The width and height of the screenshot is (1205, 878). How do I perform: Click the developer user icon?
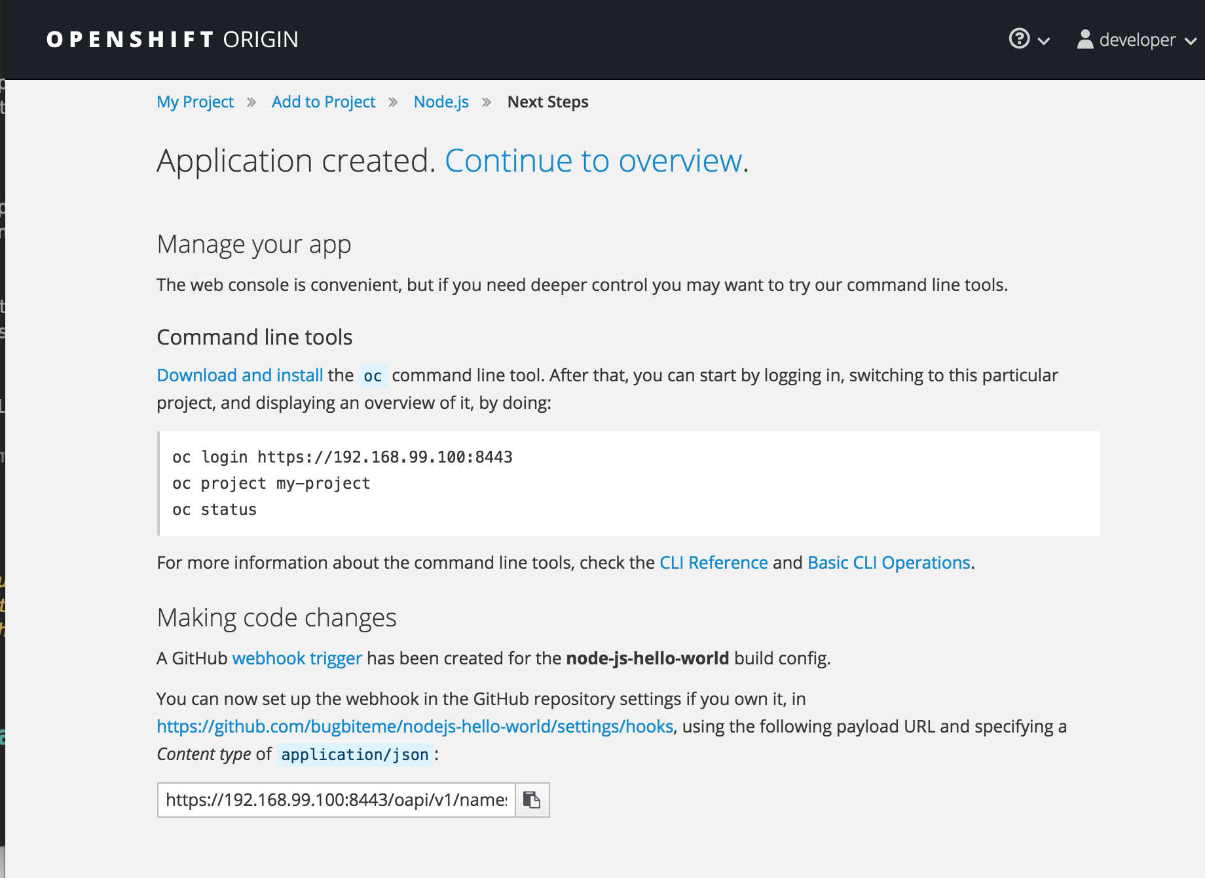(x=1084, y=39)
